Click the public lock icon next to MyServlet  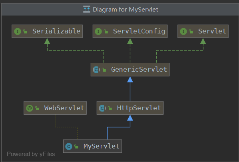(76, 146)
